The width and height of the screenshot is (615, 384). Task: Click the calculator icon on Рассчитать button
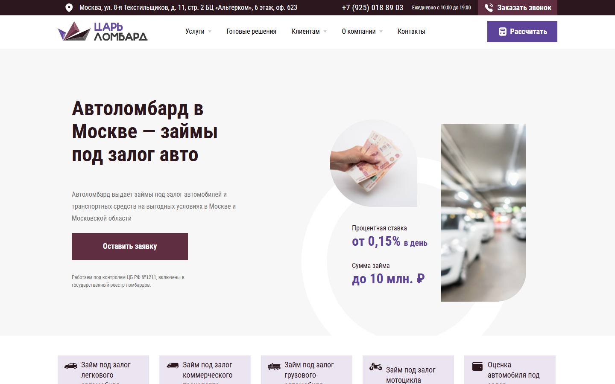click(503, 32)
